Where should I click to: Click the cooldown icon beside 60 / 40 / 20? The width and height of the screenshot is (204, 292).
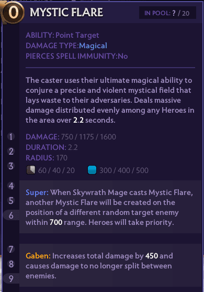coord(31,170)
